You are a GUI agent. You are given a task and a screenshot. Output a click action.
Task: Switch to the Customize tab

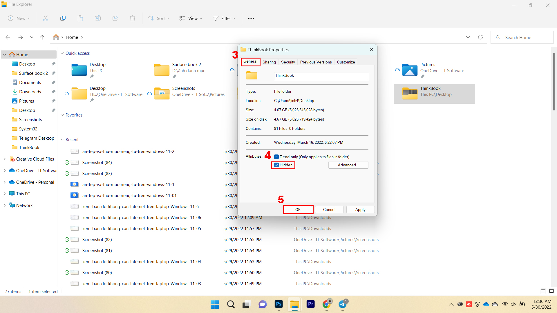tap(346, 62)
